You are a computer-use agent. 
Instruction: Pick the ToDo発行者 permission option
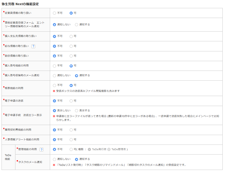[89, 149]
